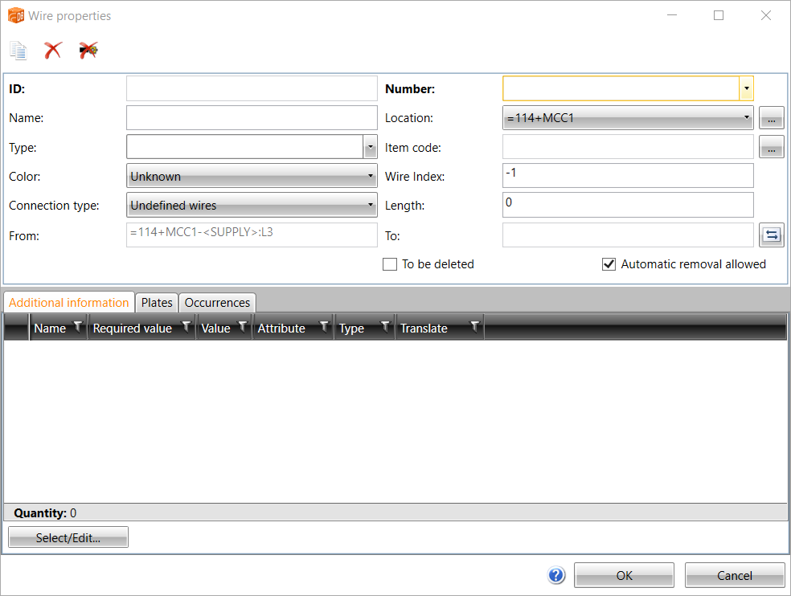Open the help question mark icon
The width and height of the screenshot is (791, 596).
tap(556, 575)
